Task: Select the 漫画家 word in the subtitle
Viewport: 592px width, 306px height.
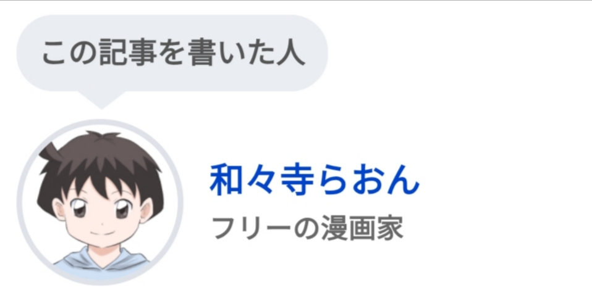Action: point(363,228)
